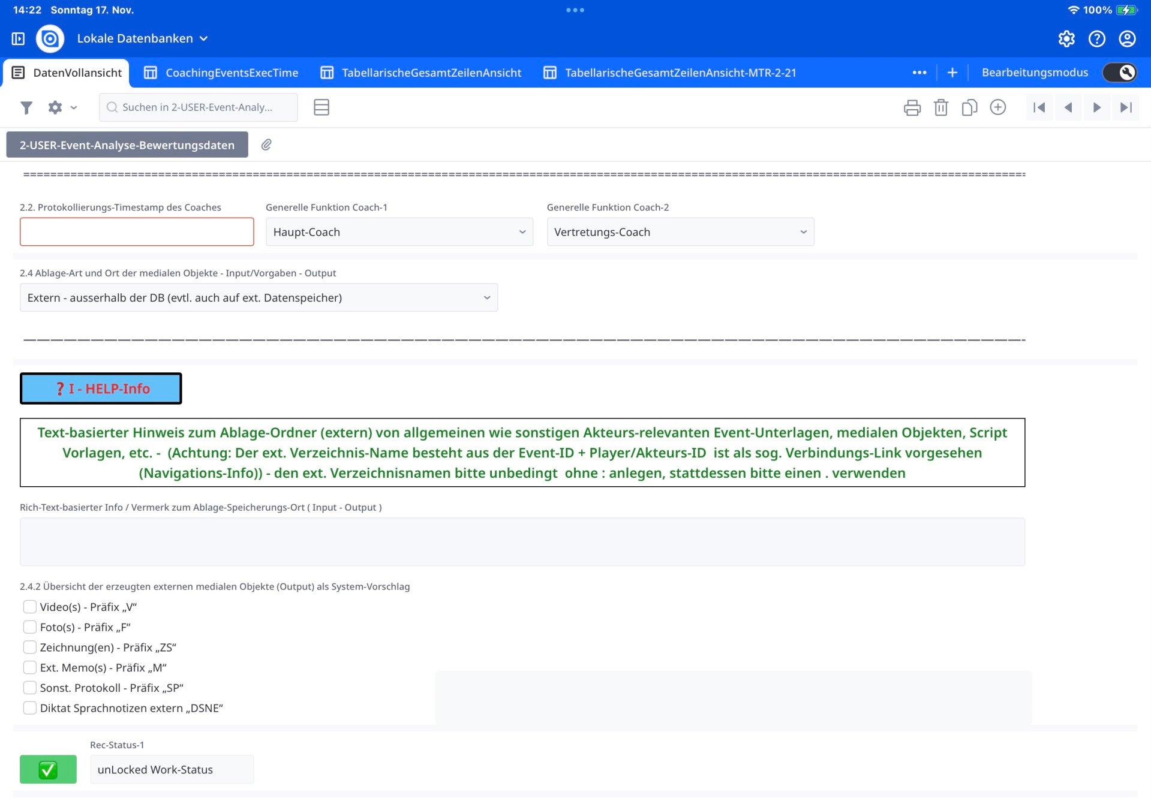Go to the previous record

[x=1068, y=107]
